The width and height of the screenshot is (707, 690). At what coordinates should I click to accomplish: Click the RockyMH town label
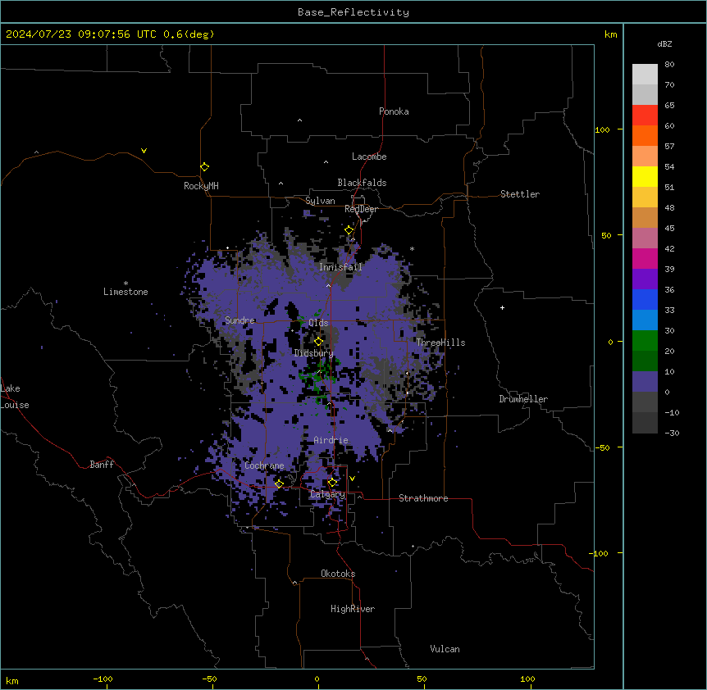(x=201, y=186)
